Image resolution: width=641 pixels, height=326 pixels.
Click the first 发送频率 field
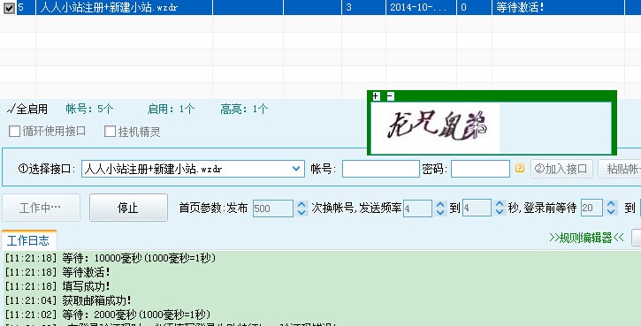[x=417, y=208]
